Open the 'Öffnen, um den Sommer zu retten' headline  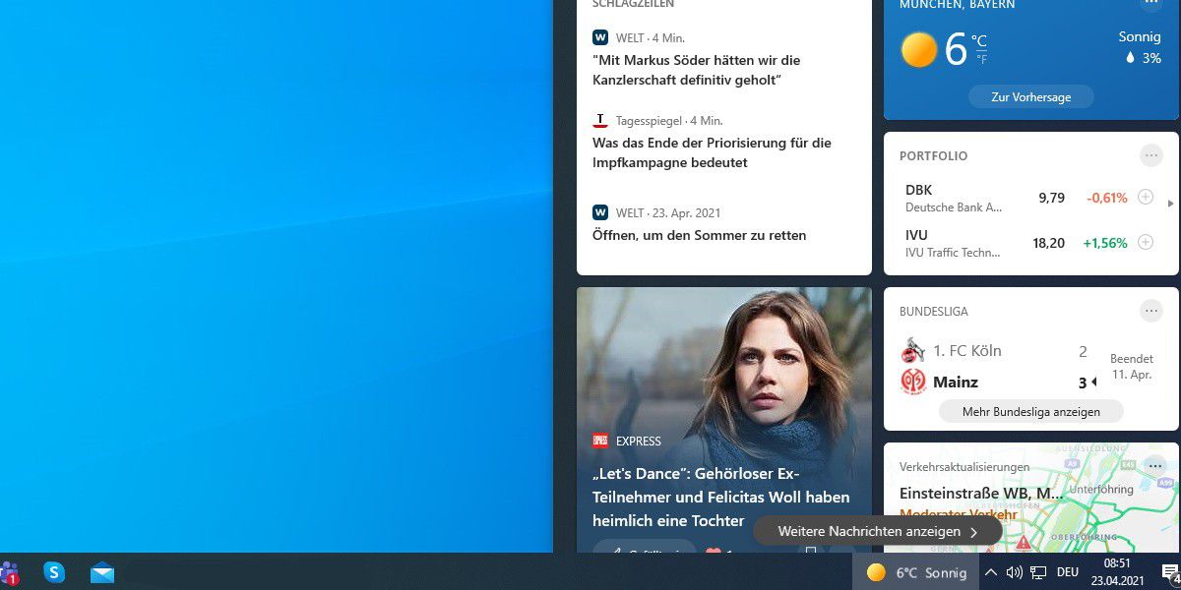(x=699, y=235)
